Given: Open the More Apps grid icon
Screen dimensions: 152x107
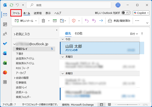Looking at the screenshot, I should click(5, 82).
